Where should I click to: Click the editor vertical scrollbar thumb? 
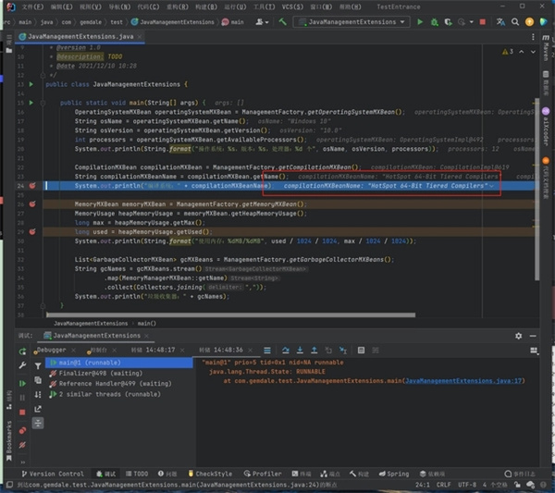tap(536, 190)
